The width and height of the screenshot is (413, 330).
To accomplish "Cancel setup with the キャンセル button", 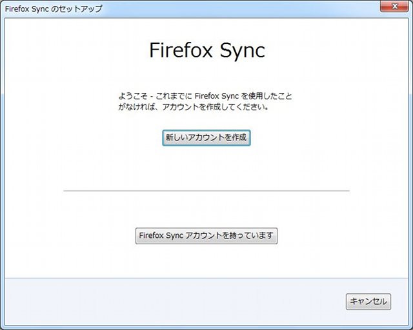I will pos(368,302).
